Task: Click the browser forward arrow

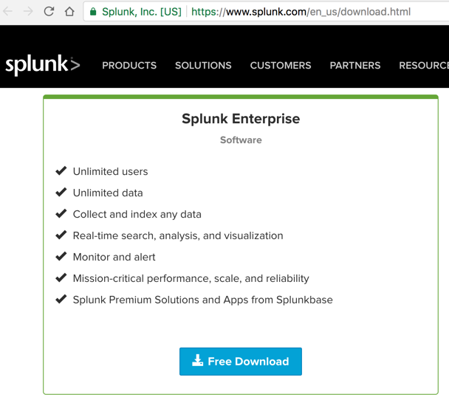Action: coord(28,12)
